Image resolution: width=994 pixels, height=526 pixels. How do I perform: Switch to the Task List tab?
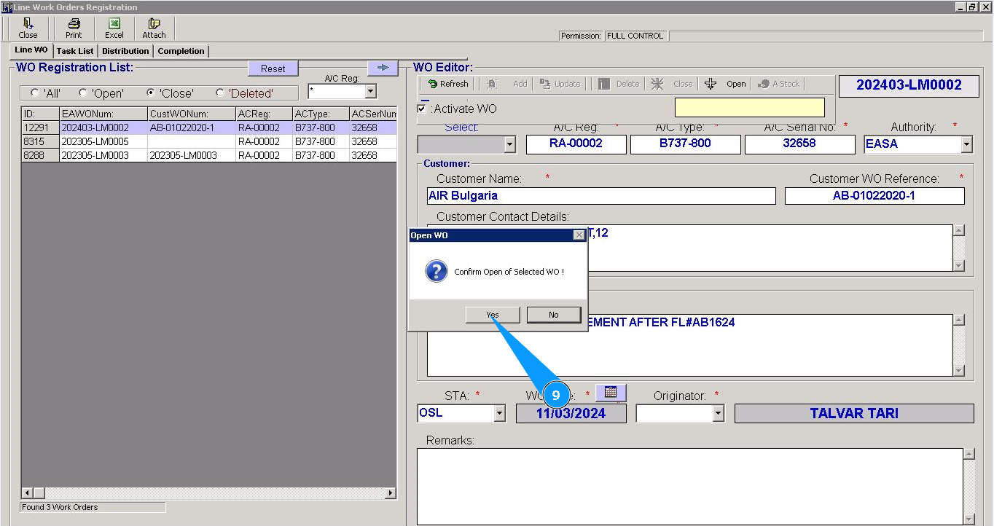[x=75, y=51]
